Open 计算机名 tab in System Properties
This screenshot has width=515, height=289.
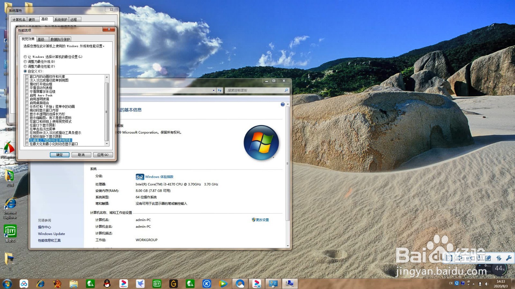[19, 20]
